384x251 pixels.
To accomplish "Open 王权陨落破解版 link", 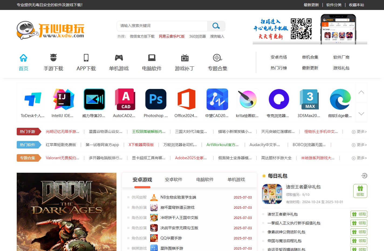I will point(149,132).
